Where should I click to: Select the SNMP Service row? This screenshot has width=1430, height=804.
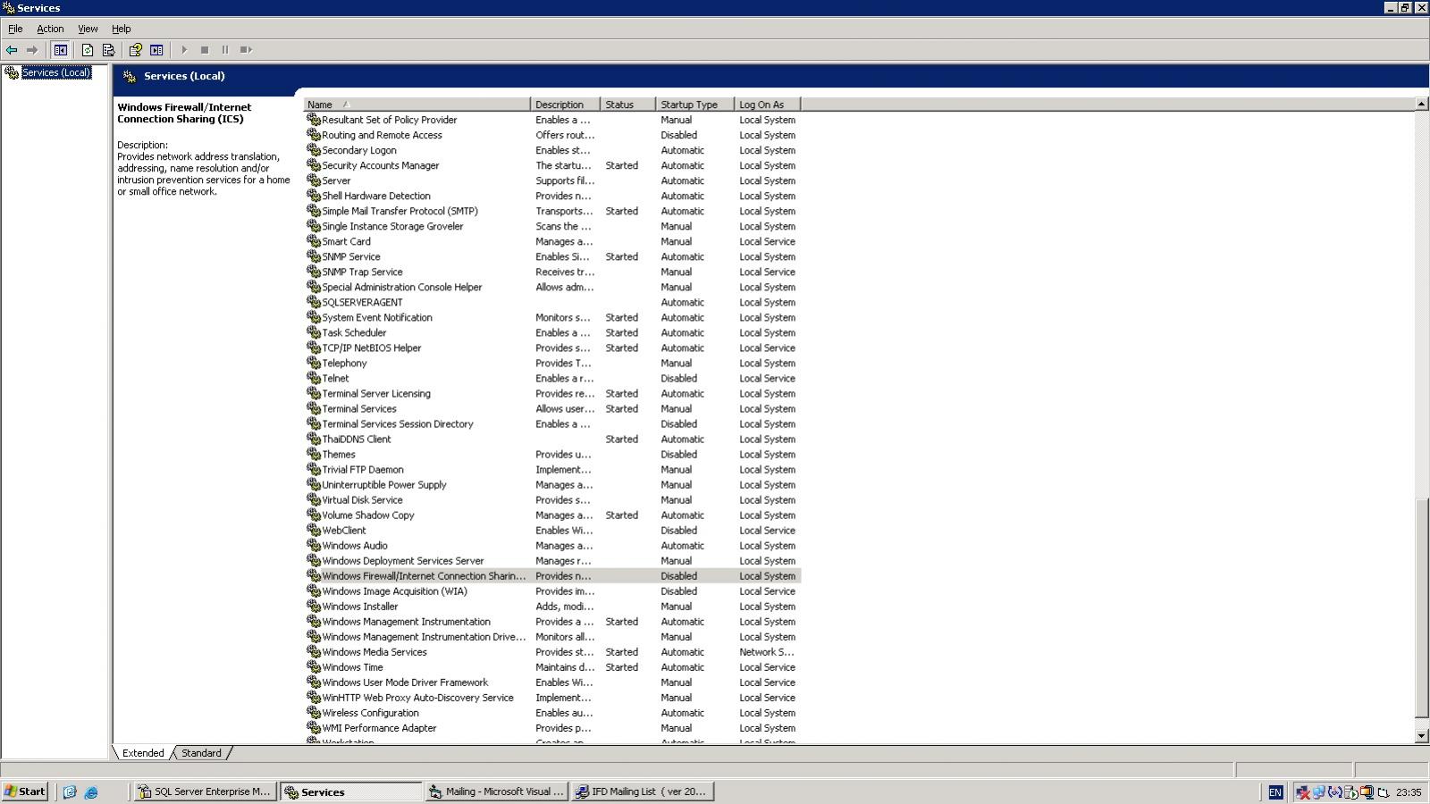tap(552, 256)
